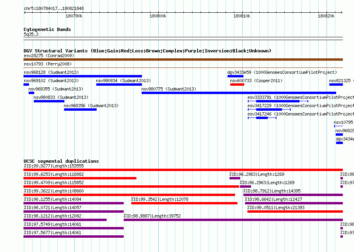This screenshot has width=354, height=252.
Task: Click the left arrowhead of the ruler
Action: (25, 13)
